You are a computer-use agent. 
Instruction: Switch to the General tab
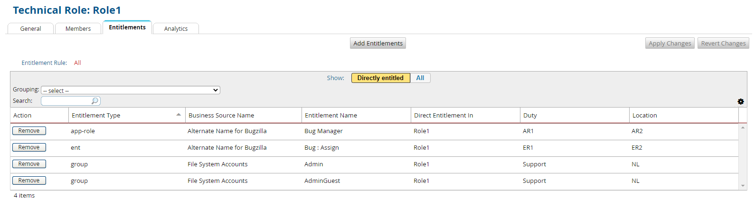(x=30, y=28)
